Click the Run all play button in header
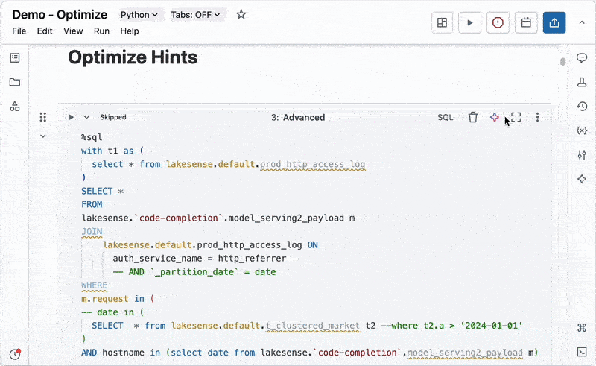This screenshot has height=366, width=596. (x=469, y=22)
